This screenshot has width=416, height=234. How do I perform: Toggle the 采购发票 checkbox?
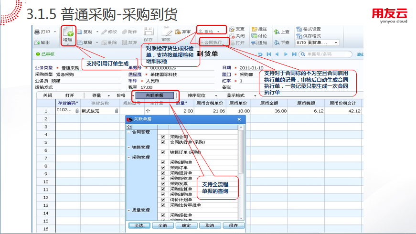coord(163,183)
